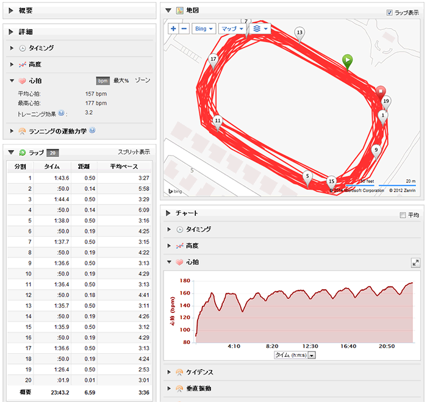
Task: Expand the 概要 section
Action: pos(12,10)
